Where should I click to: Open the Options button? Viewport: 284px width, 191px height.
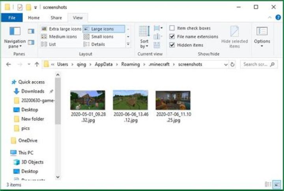pos(262,37)
